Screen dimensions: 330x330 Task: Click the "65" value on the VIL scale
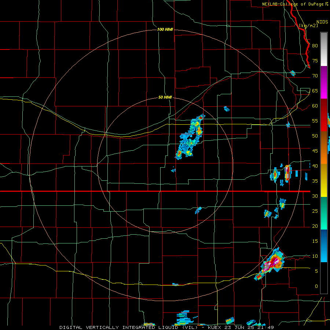tap(315, 91)
